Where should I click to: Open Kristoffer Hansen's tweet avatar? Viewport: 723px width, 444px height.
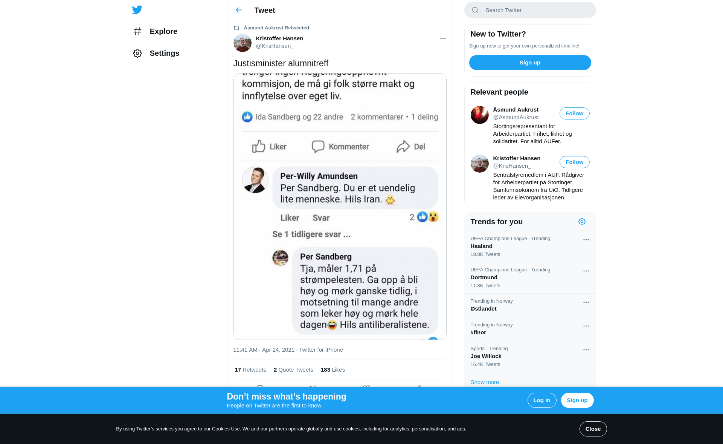click(x=243, y=43)
